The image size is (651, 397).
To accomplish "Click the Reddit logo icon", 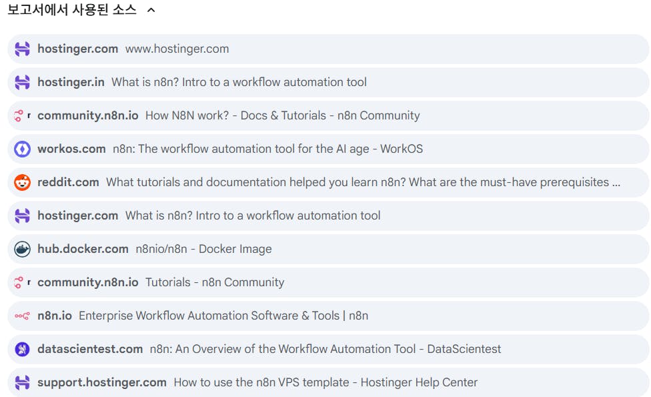I will click(x=22, y=182).
